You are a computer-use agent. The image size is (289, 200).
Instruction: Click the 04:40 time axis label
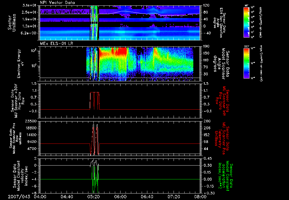[x=67, y=197]
